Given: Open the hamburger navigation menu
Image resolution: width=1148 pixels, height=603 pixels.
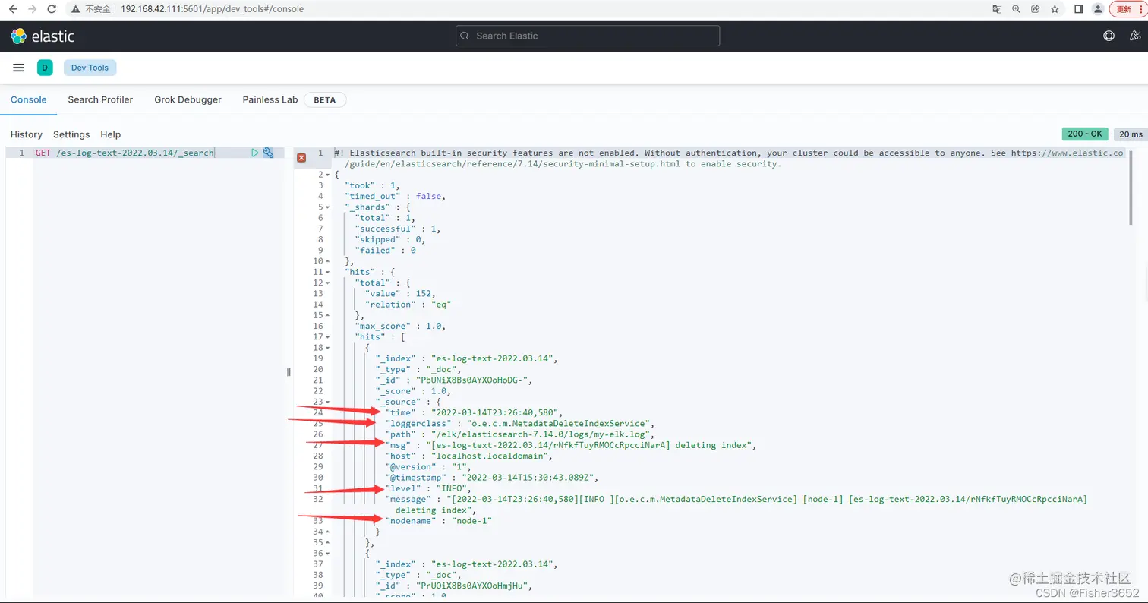Looking at the screenshot, I should 19,68.
